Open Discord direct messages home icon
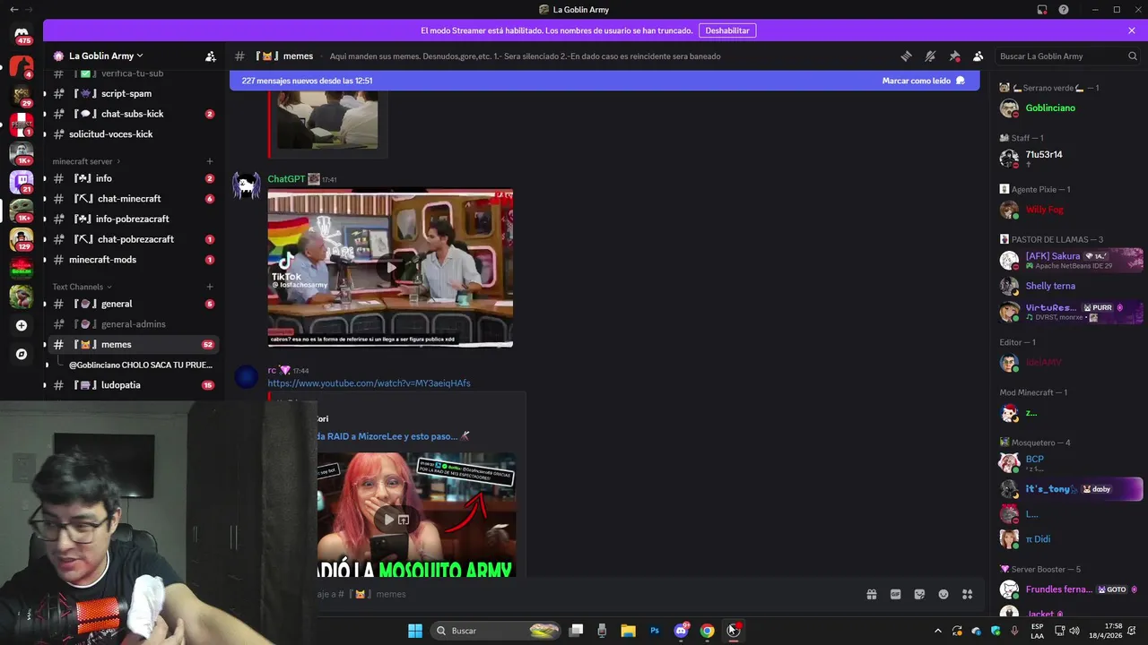 pos(22,34)
